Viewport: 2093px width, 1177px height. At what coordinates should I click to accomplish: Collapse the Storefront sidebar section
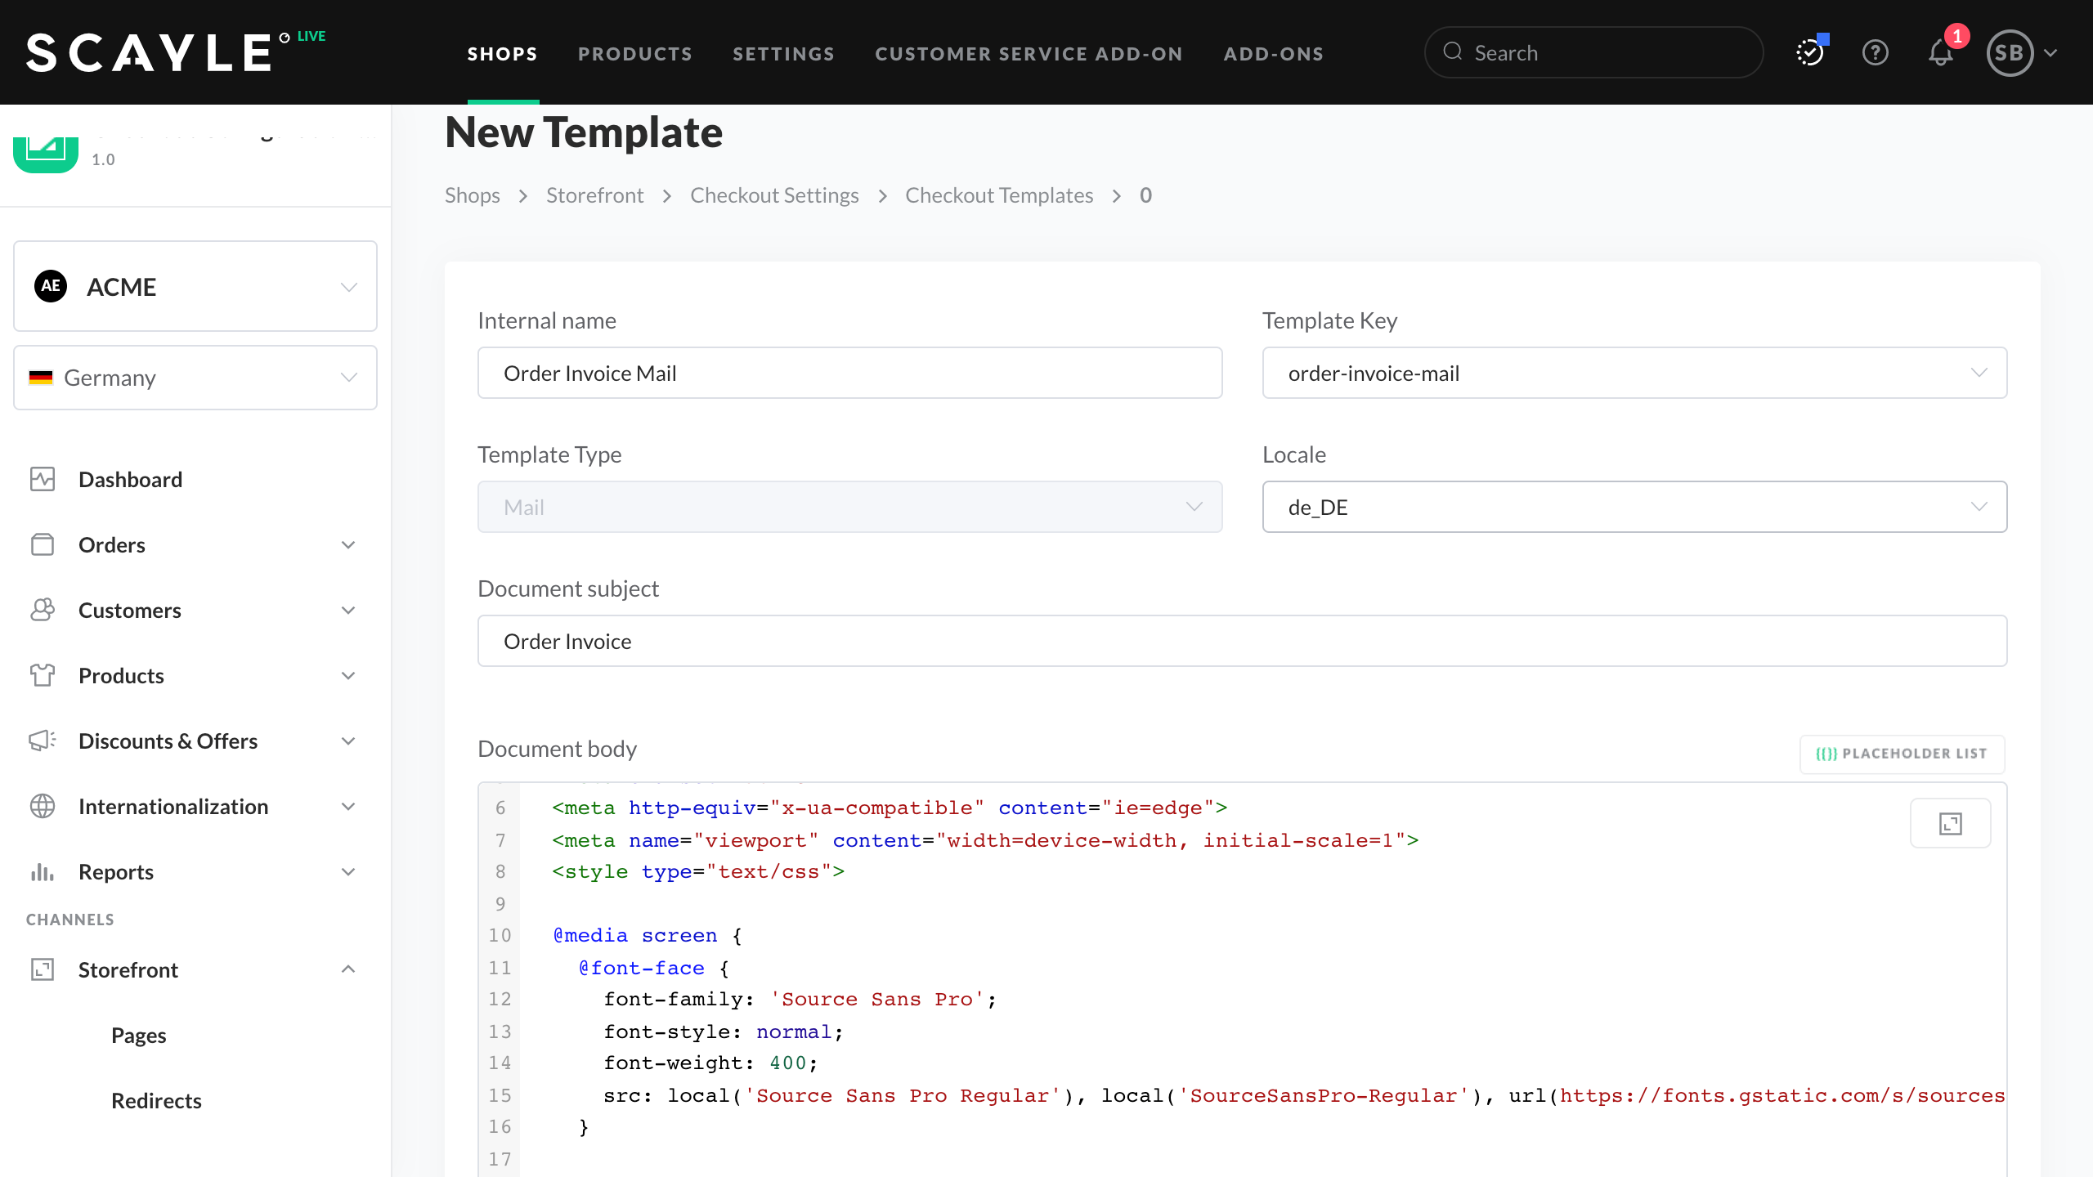pos(347,969)
